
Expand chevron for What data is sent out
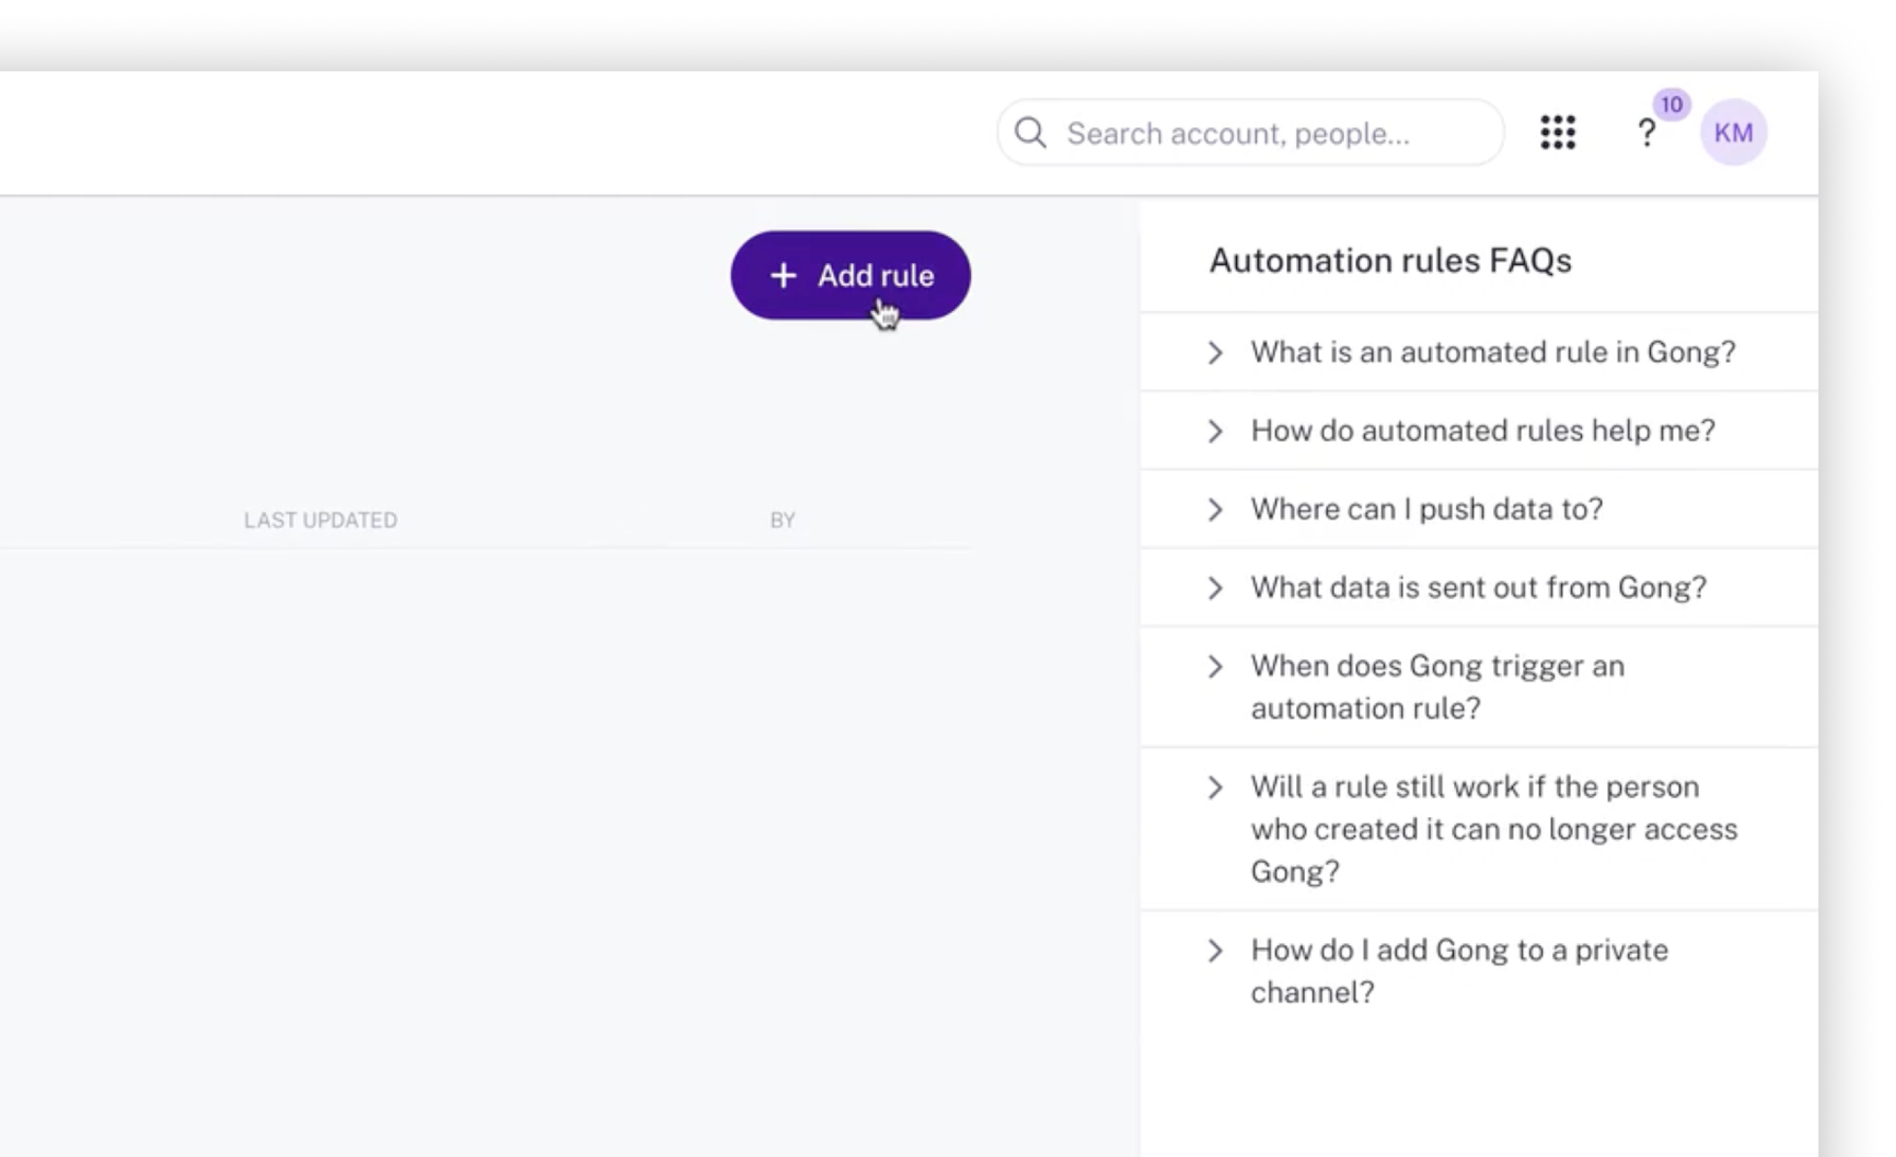pyautogui.click(x=1215, y=588)
